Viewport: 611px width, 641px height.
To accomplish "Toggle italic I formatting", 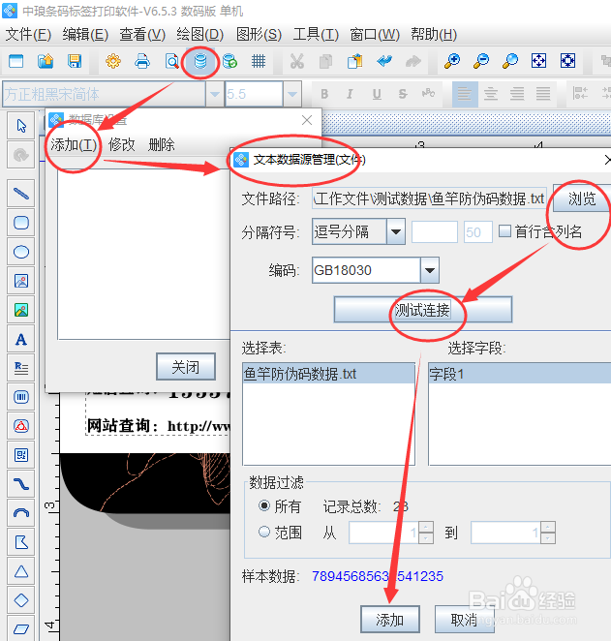I will point(350,94).
